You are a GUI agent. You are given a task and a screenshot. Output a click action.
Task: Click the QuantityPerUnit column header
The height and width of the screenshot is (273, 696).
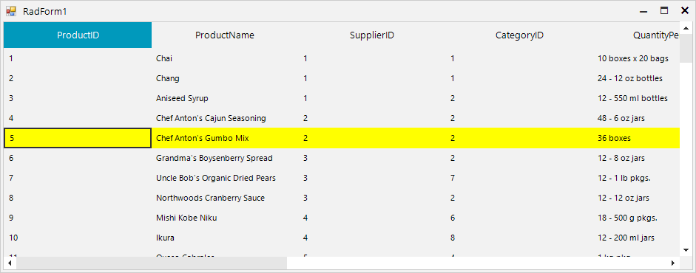(637, 35)
